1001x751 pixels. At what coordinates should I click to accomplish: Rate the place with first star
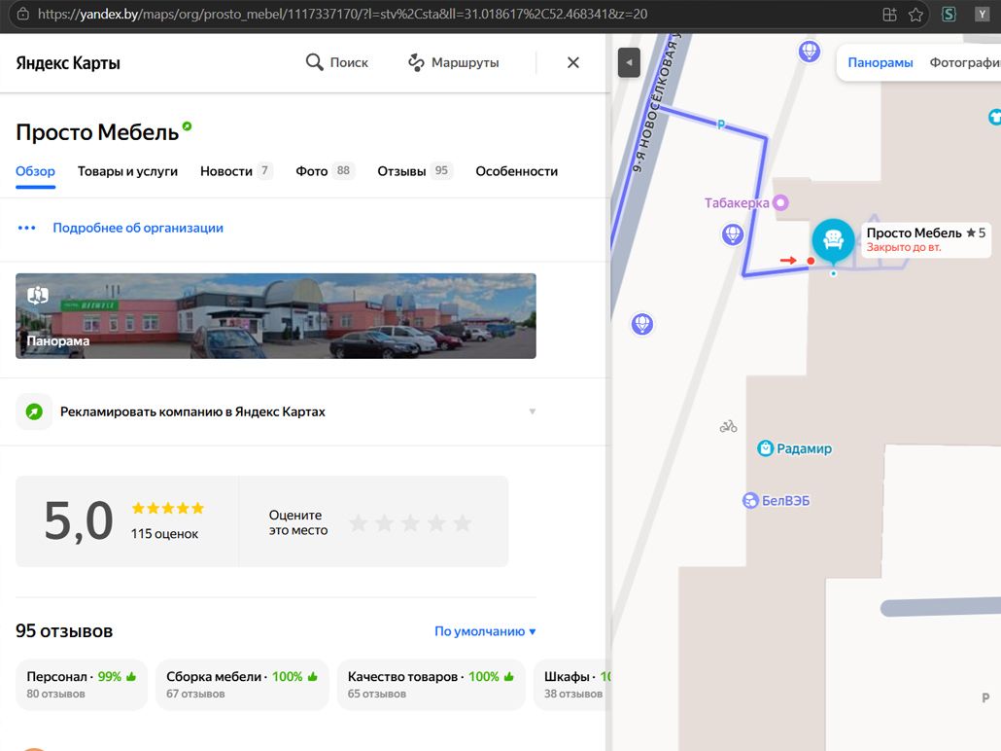359,523
